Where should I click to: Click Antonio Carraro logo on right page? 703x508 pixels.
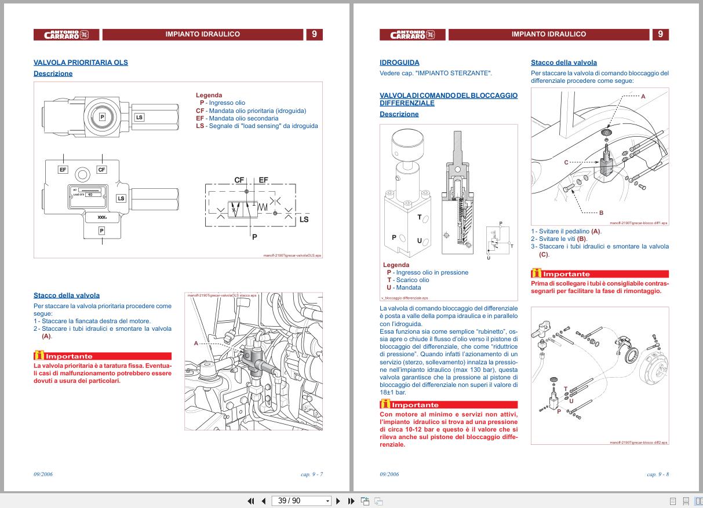click(x=413, y=35)
